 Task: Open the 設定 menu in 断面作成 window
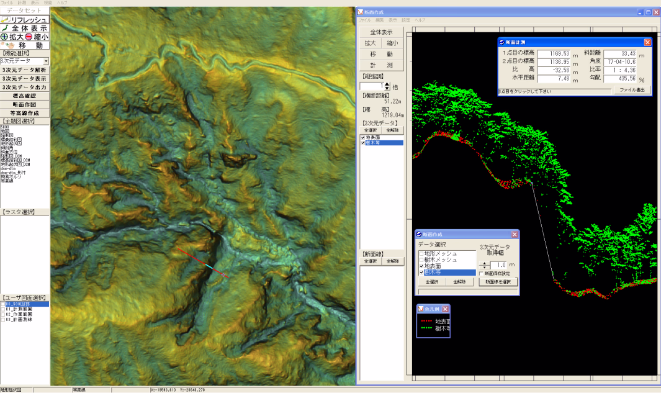coord(406,20)
